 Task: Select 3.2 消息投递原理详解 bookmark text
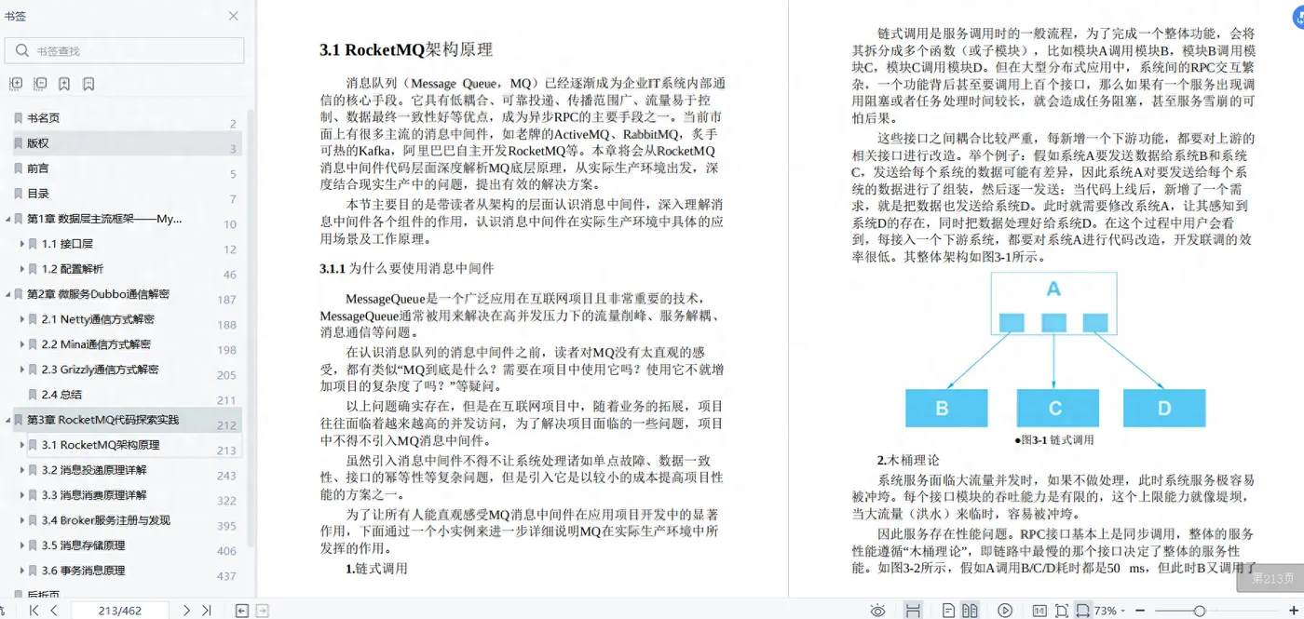[94, 470]
